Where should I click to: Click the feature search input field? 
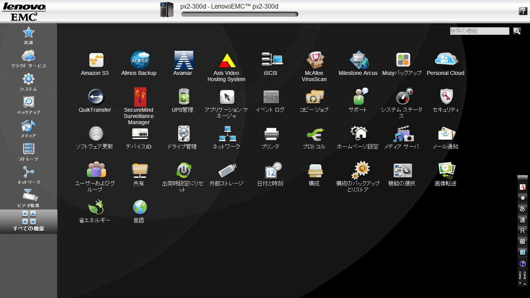[480, 31]
